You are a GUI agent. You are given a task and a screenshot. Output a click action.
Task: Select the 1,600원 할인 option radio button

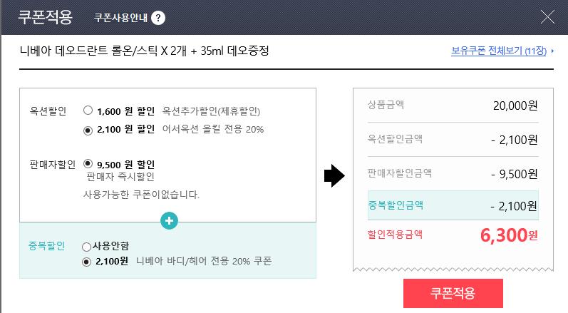pos(88,111)
